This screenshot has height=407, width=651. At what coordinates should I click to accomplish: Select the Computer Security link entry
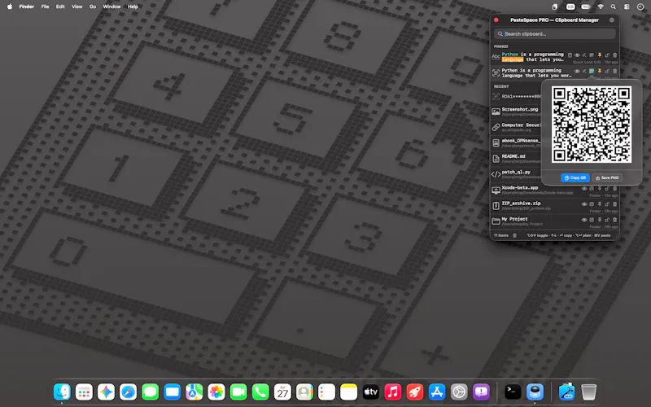pos(516,127)
